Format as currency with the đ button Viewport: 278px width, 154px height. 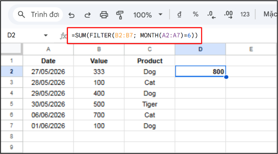point(180,15)
